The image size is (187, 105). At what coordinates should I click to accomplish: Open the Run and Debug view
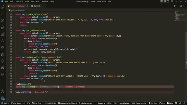pyautogui.click(x=3, y=27)
